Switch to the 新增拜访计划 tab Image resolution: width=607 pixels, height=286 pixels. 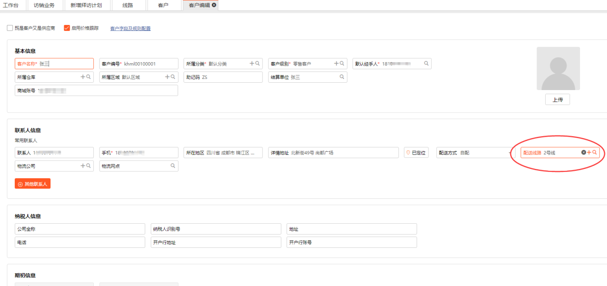tap(86, 5)
